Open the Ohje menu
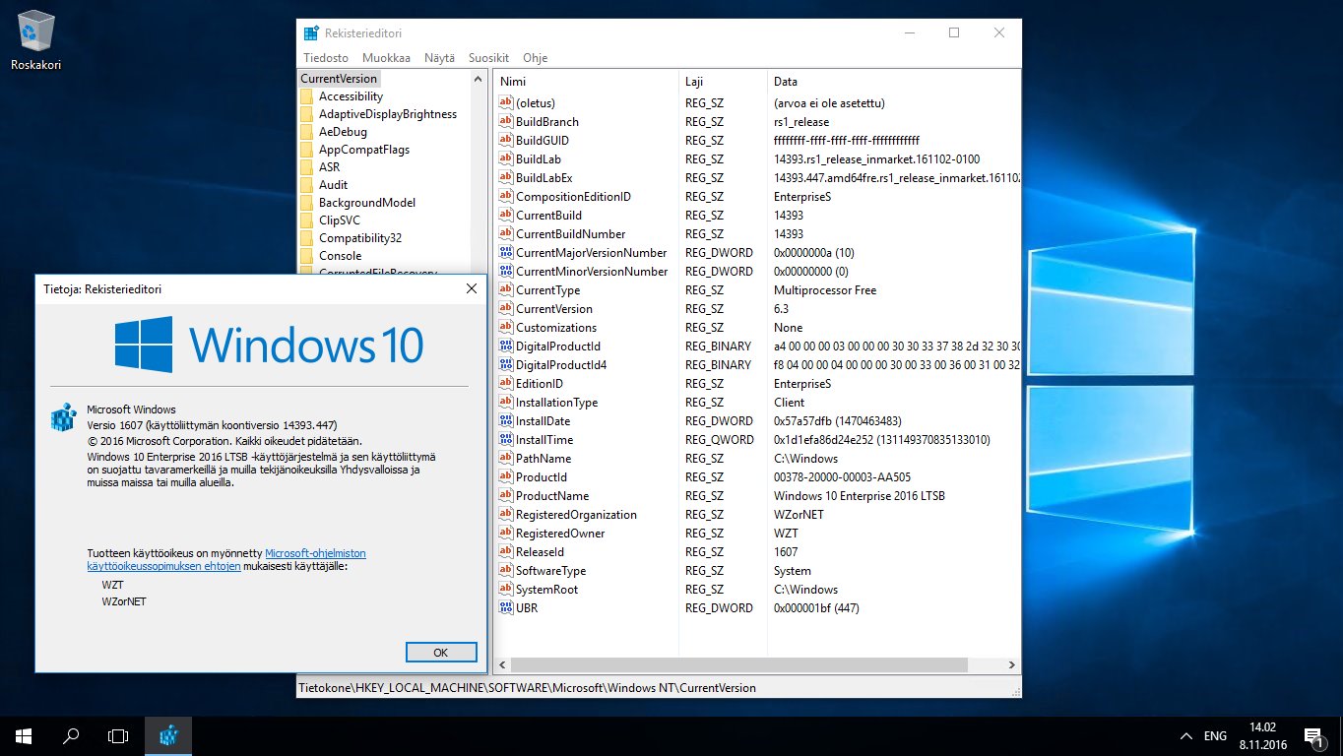Image resolution: width=1343 pixels, height=756 pixels. coord(535,58)
